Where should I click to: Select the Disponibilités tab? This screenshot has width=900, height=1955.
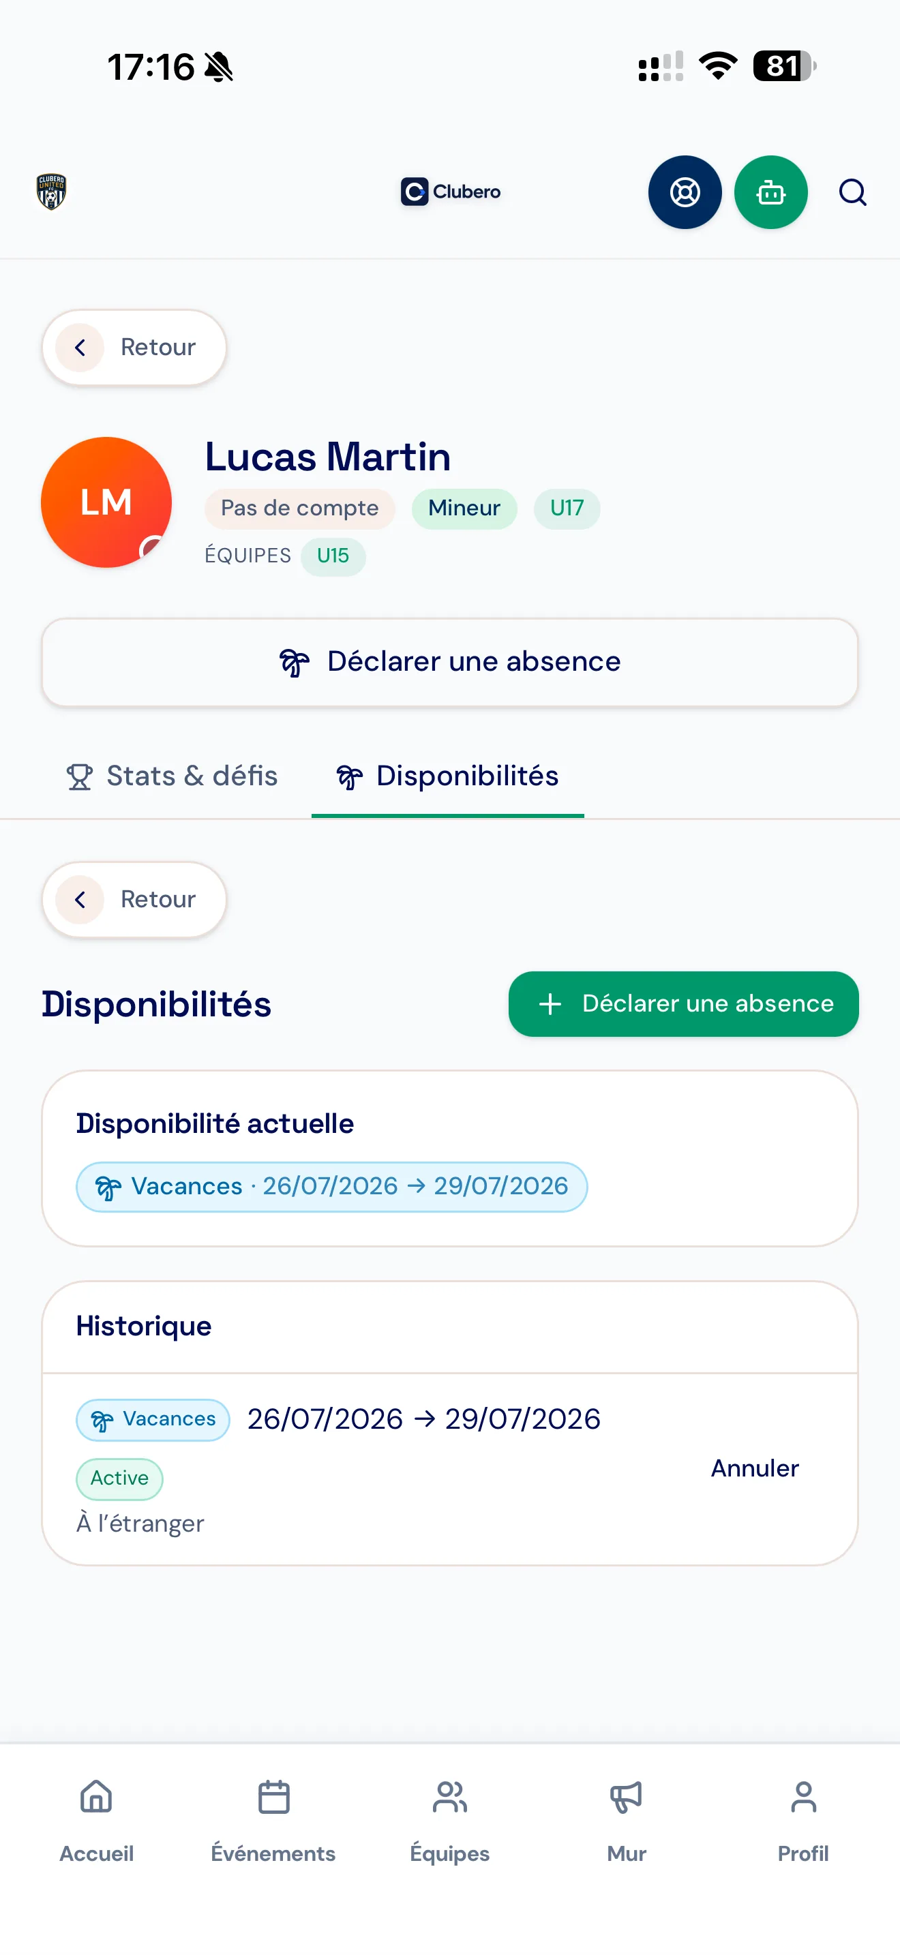[448, 776]
